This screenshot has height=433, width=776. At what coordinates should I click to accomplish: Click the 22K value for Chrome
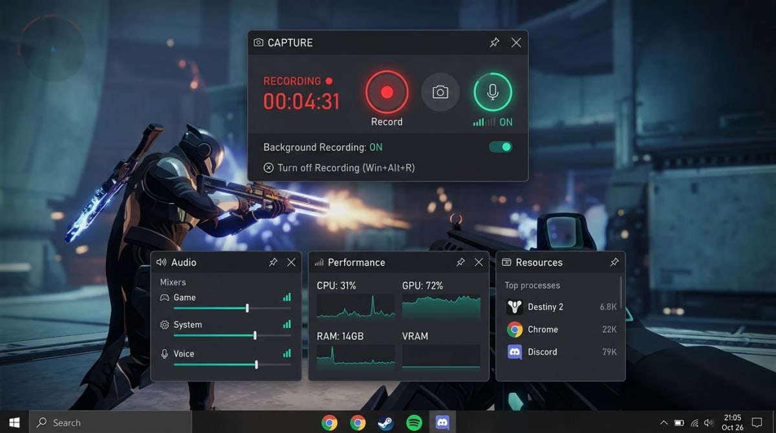tap(609, 330)
